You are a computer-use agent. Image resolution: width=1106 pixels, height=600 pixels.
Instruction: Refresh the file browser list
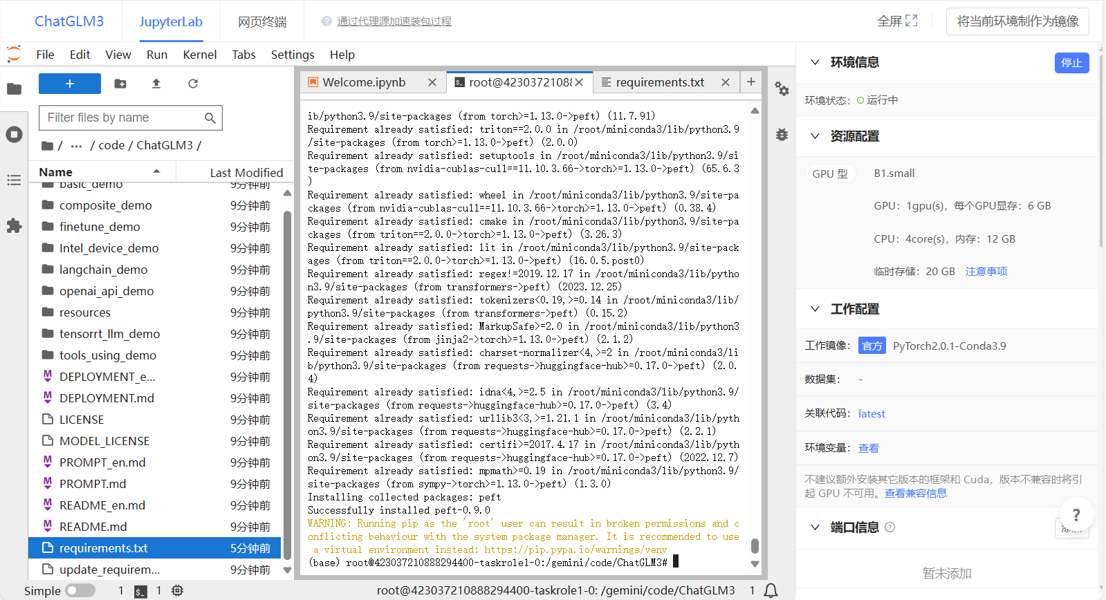[x=193, y=84]
